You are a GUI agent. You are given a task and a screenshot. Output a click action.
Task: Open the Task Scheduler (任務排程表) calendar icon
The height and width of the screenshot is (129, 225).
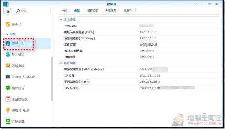click(8, 99)
